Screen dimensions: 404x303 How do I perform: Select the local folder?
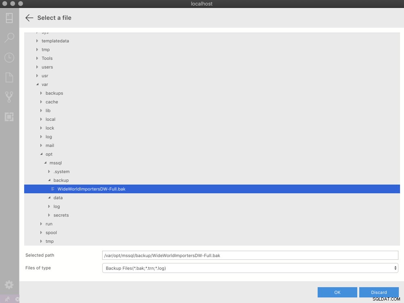pyautogui.click(x=50, y=119)
